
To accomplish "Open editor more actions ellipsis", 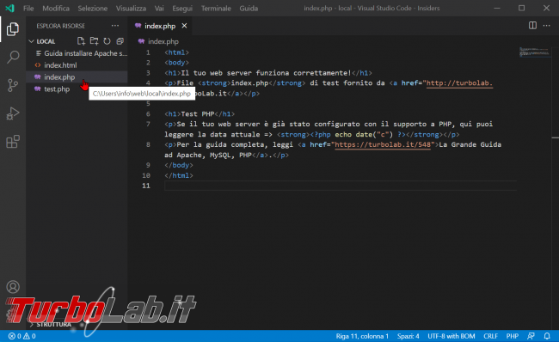I will 546,25.
